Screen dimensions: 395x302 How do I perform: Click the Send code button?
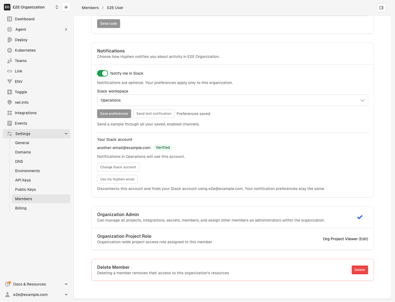click(x=109, y=24)
